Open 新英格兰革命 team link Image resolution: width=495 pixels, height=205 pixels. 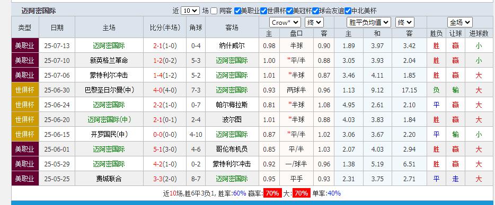point(109,60)
